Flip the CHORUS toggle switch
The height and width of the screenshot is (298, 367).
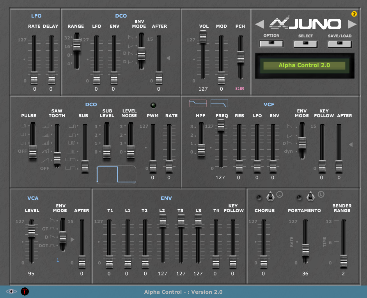[270, 196]
